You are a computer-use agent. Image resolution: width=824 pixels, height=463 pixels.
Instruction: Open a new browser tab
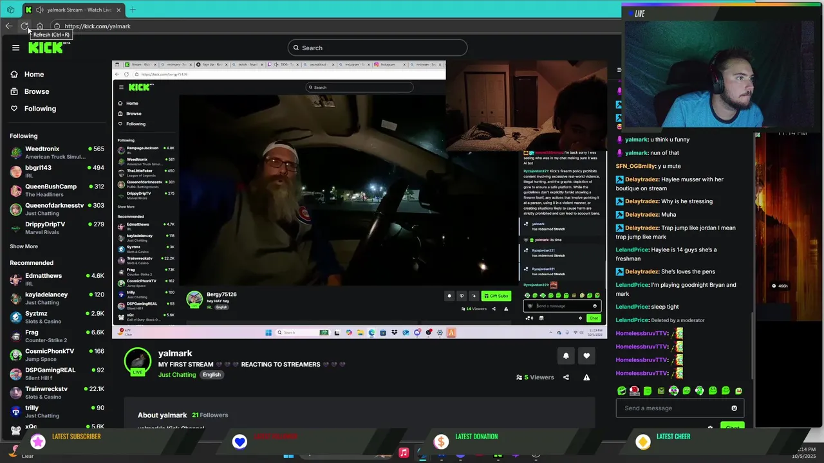(x=133, y=10)
